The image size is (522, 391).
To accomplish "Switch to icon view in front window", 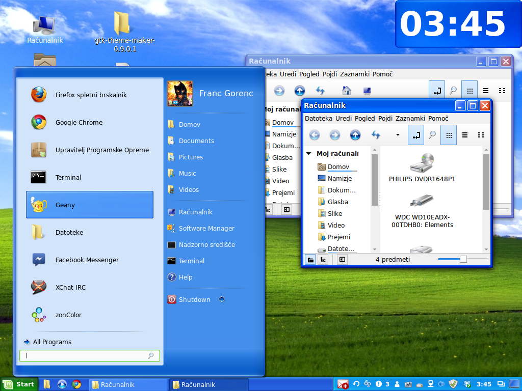I will (x=449, y=135).
